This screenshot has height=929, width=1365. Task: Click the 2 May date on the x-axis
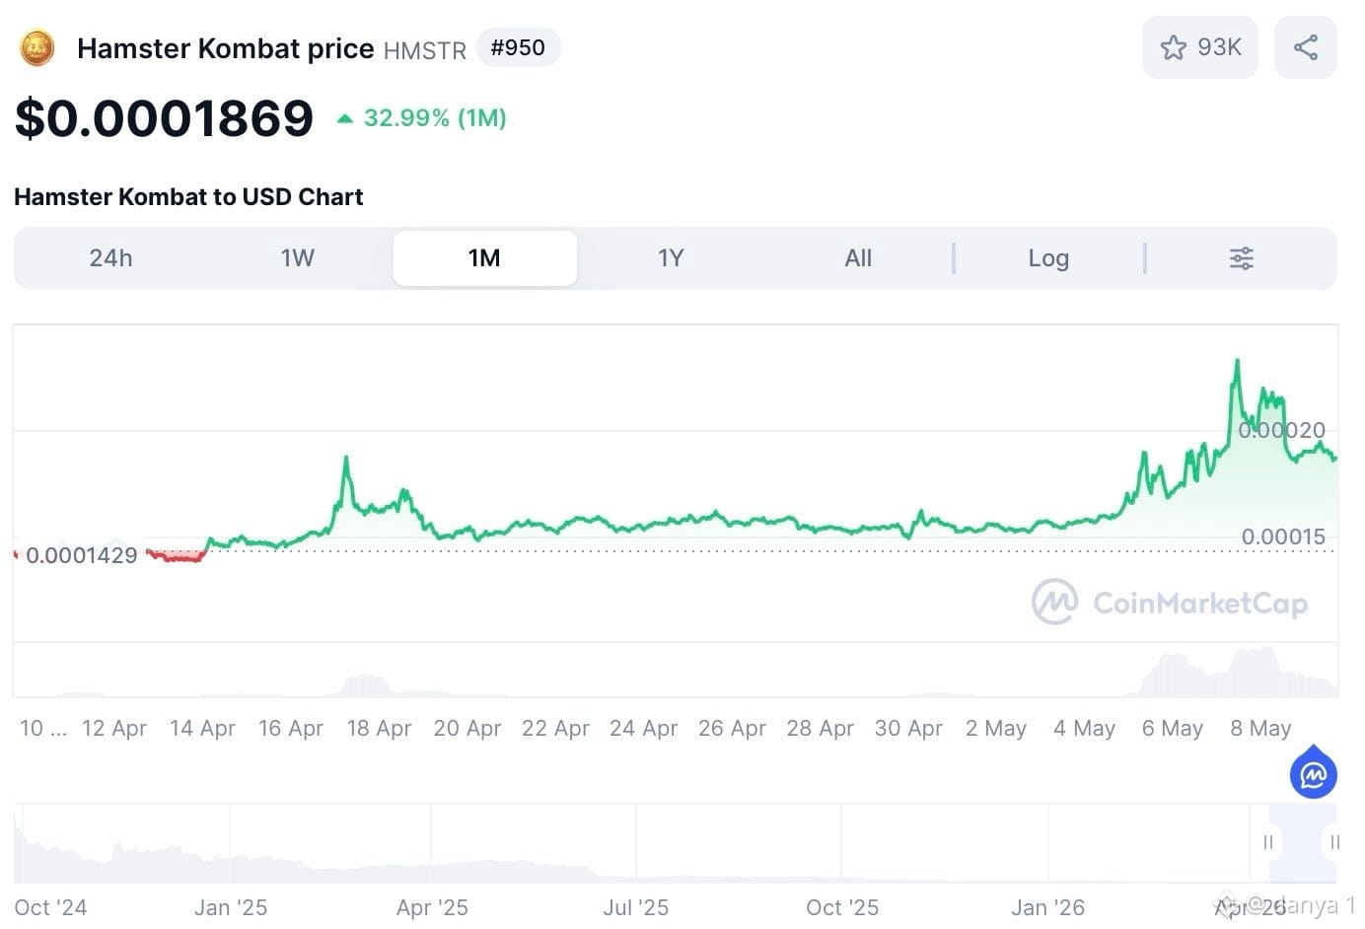(x=996, y=729)
